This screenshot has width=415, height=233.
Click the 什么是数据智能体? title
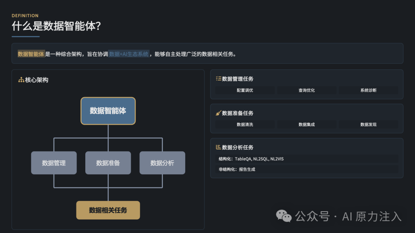coord(56,26)
